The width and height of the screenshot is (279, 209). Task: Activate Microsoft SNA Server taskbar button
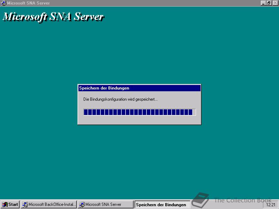(x=106, y=204)
